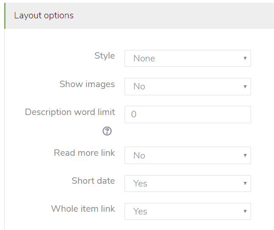This screenshot has width=274, height=230.
Task: Open the Read more link dropdown
Action: point(188,155)
